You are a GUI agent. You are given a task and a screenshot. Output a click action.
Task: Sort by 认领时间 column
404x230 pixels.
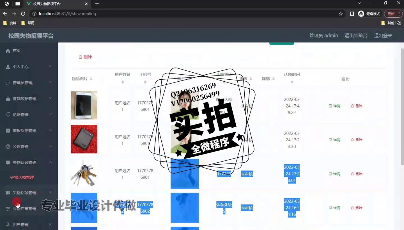click(x=292, y=82)
